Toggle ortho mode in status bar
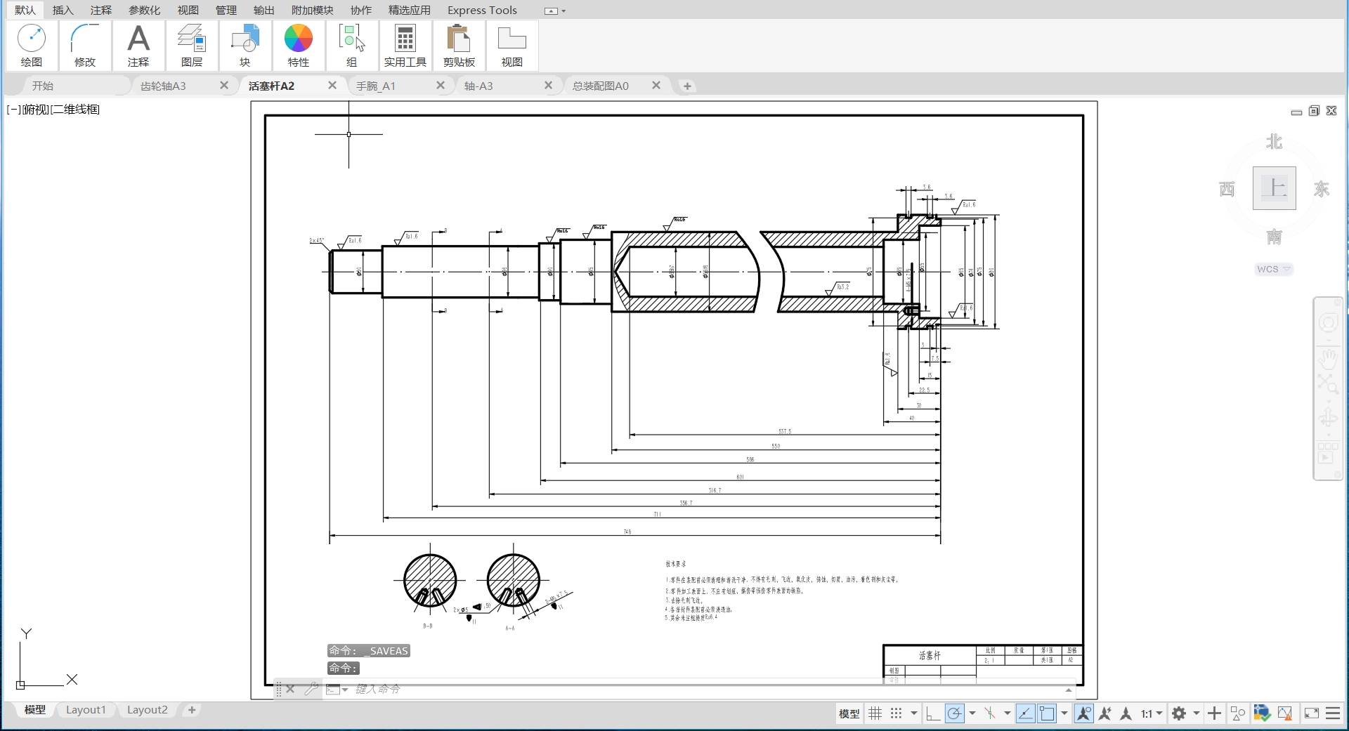Viewport: 1349px width, 731px height. click(932, 713)
